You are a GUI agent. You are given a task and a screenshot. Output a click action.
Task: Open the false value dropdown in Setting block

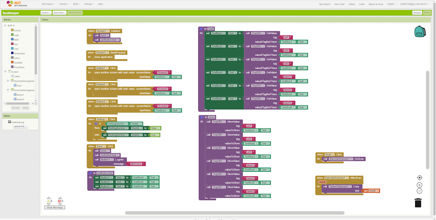(x=155, y=128)
